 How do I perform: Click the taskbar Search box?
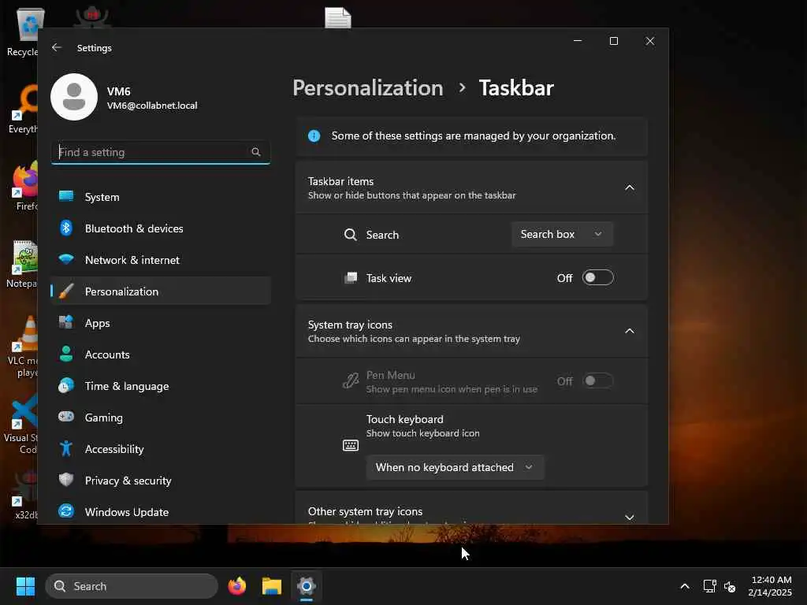132,586
